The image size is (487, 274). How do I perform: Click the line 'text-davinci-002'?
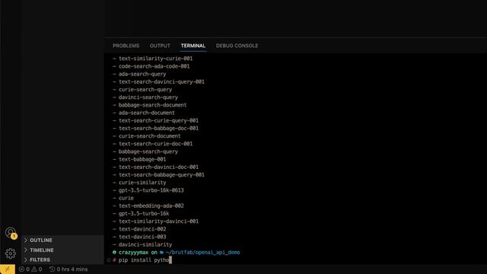[142, 229]
